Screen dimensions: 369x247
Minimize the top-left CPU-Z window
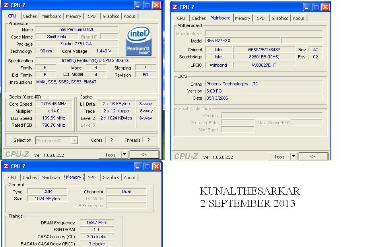(x=138, y=5)
